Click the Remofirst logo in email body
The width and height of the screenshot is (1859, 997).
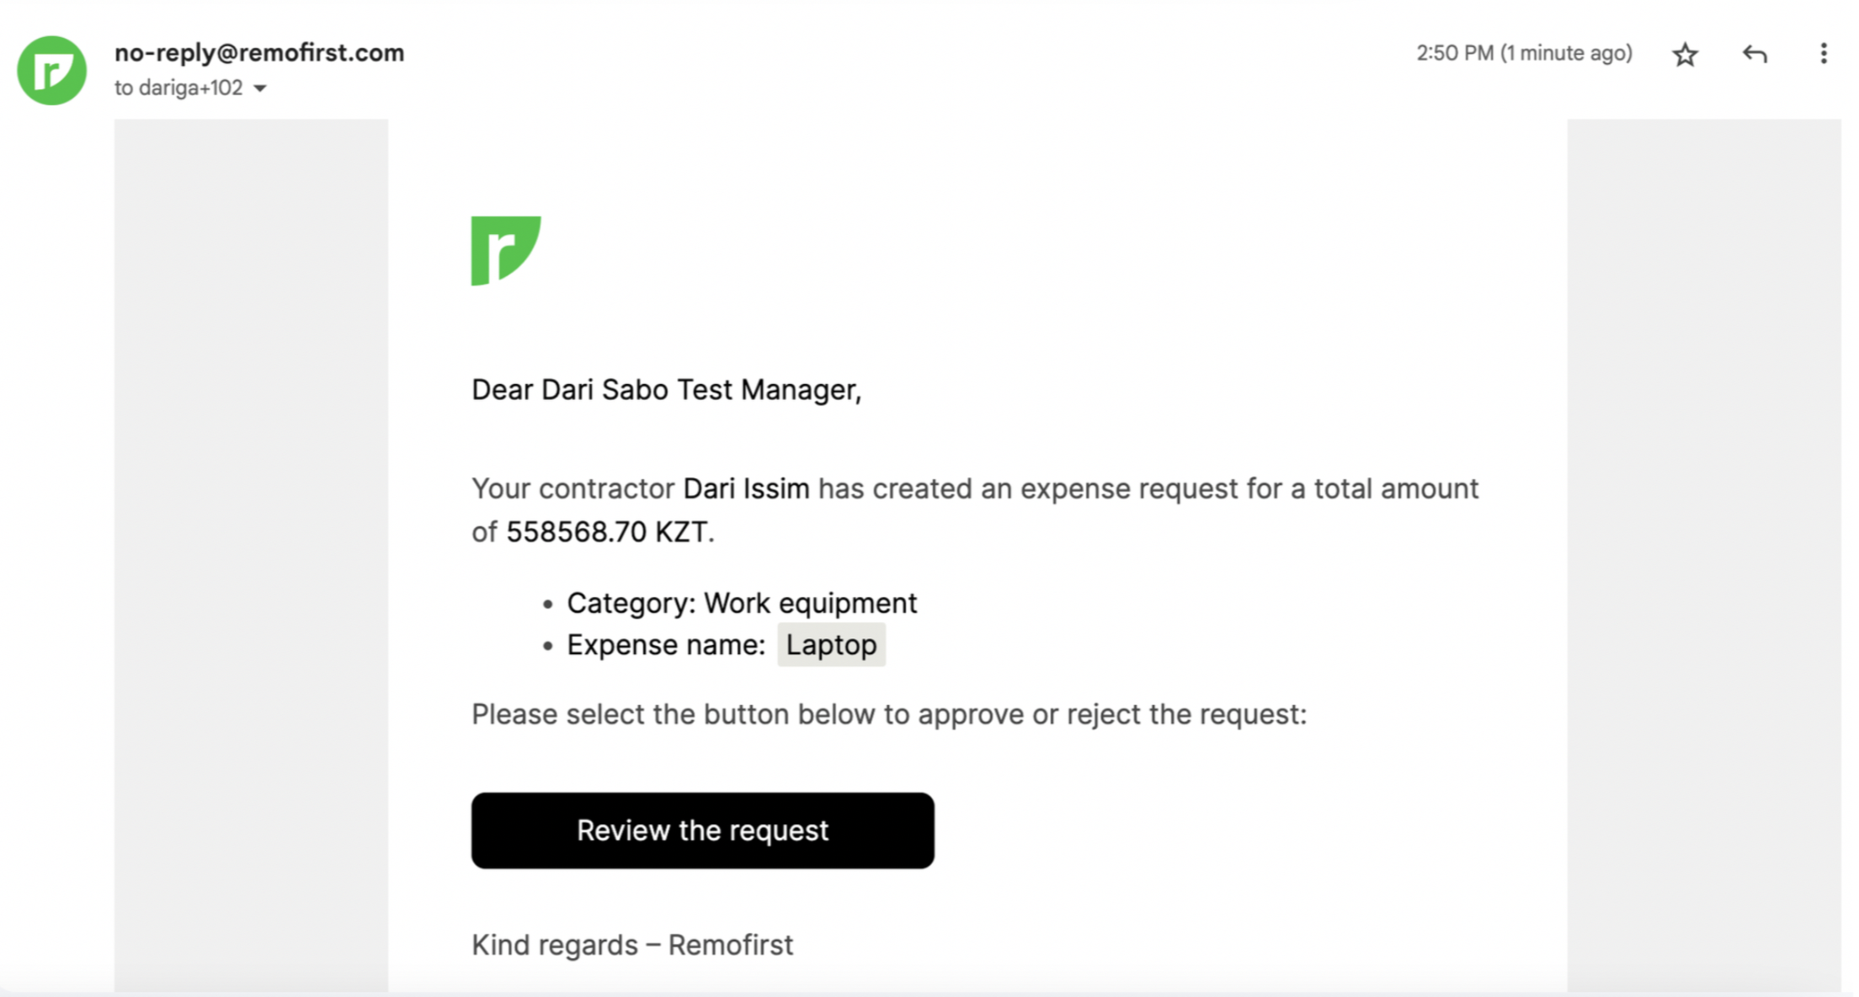[x=505, y=250]
